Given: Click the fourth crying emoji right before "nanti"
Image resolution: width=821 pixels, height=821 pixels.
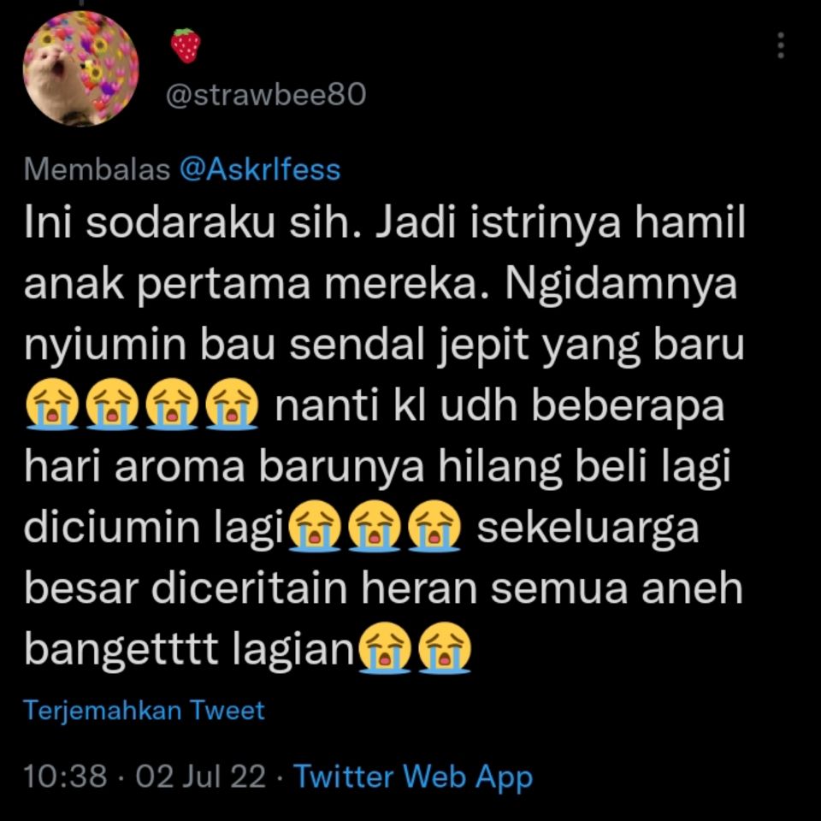Looking at the screenshot, I should (x=232, y=404).
